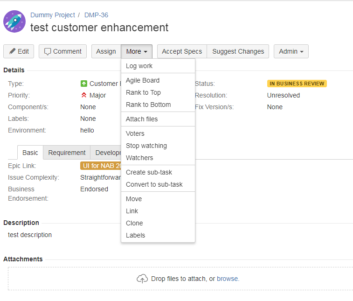Click the browse link to attach files

(x=228, y=279)
